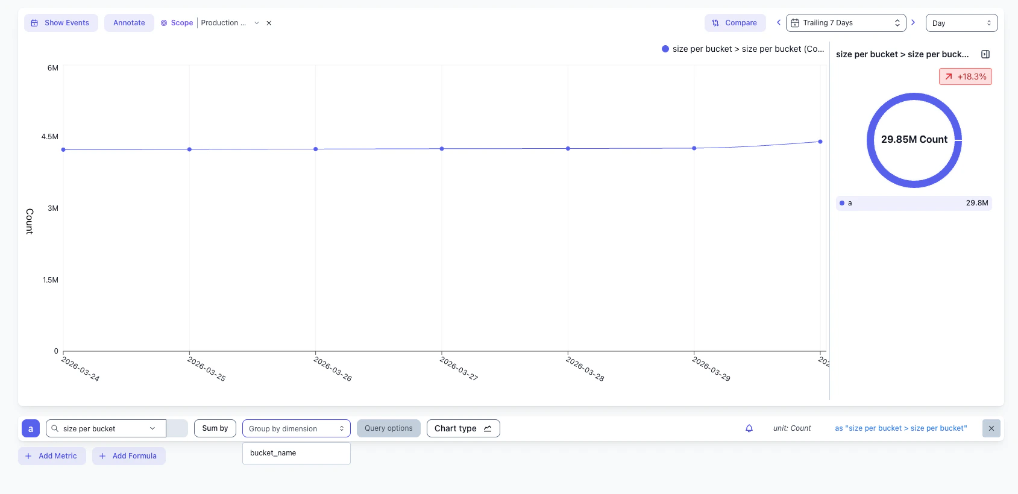This screenshot has height=494, width=1018.
Task: Expand the Production scope dropdown chevron
Action: coord(257,23)
